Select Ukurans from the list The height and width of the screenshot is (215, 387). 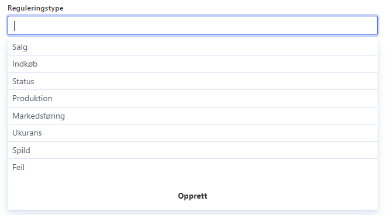coord(192,133)
